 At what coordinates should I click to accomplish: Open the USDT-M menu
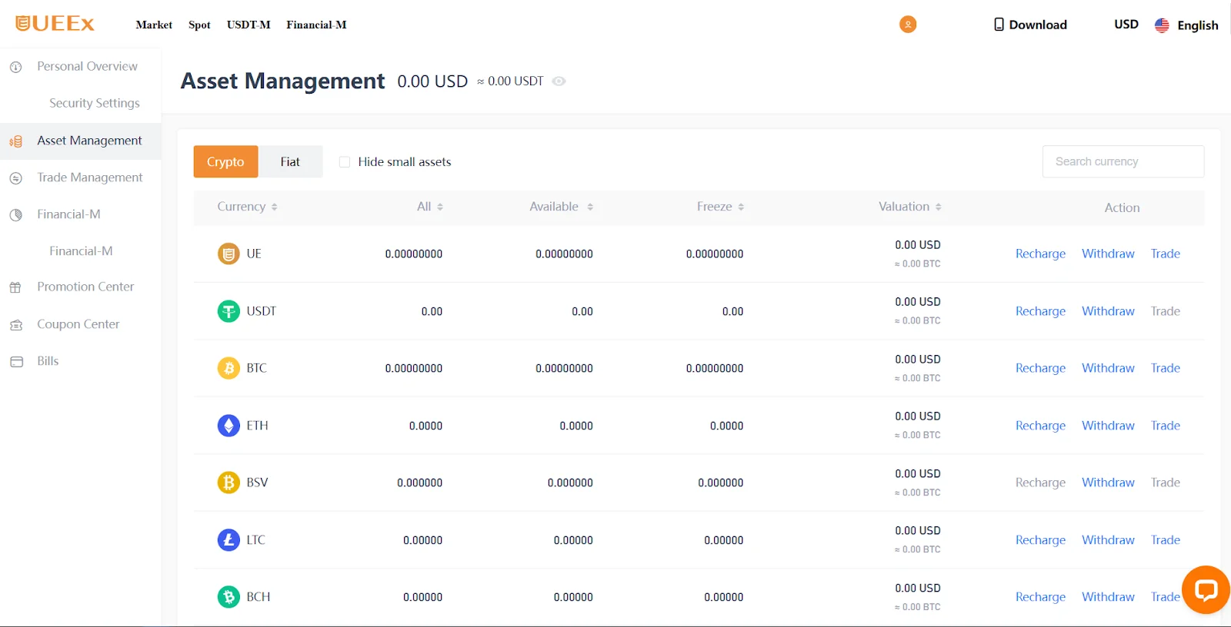click(249, 25)
